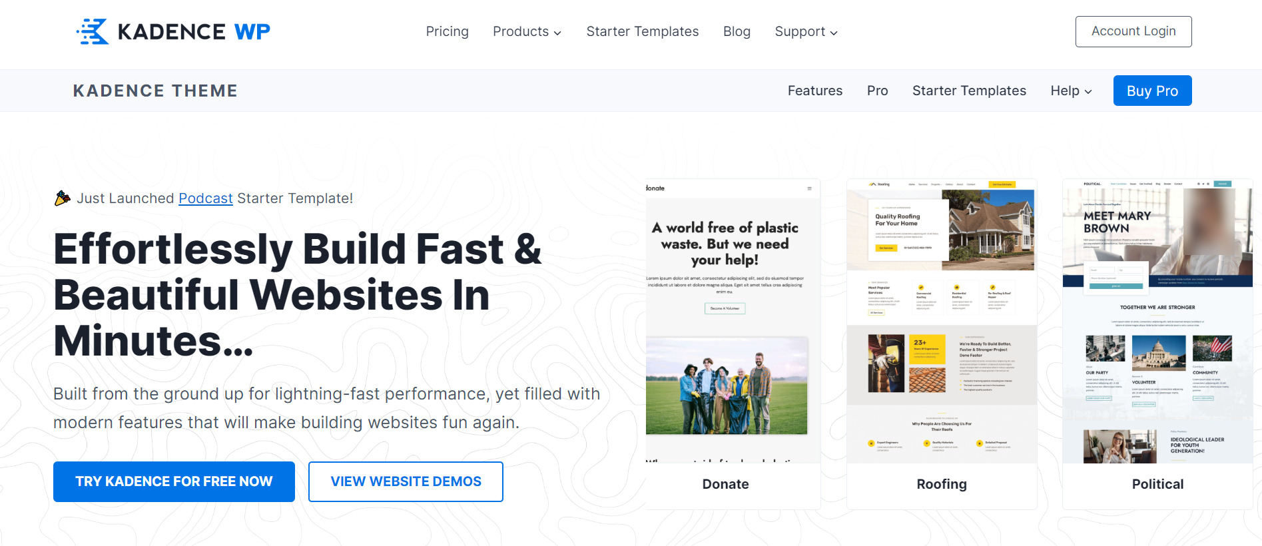Click the Kadence Theme title link
1262x546 pixels.
pos(155,91)
